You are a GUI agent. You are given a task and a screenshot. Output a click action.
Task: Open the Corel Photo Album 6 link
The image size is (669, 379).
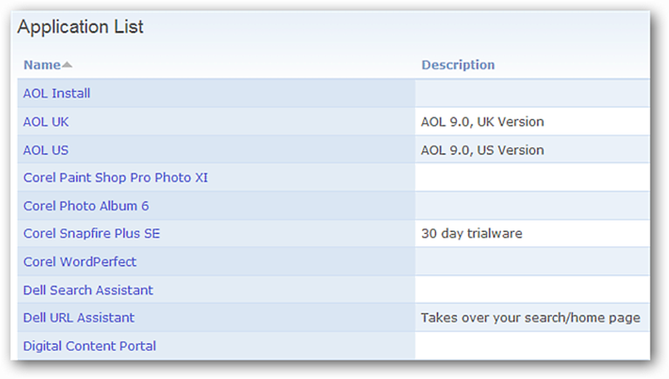86,206
